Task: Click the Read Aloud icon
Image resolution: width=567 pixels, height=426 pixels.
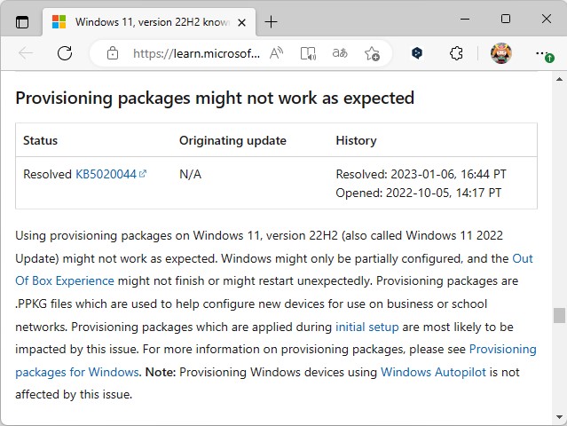Action: click(277, 53)
